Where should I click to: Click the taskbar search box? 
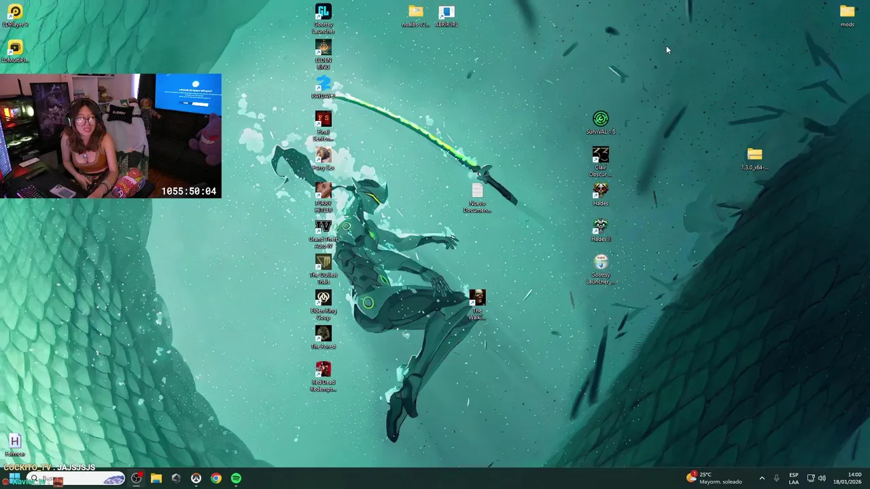point(76,479)
